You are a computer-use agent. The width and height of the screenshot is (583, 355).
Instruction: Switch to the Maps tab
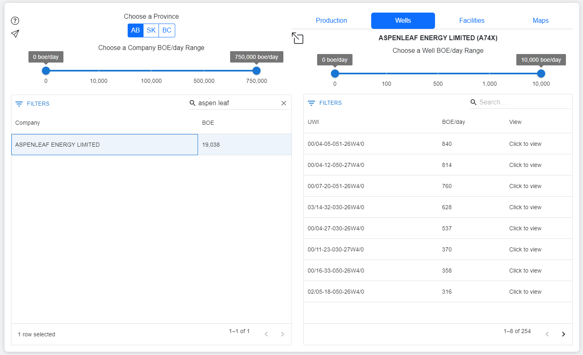540,21
